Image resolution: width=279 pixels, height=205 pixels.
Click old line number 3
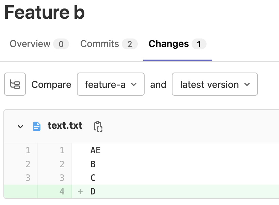point(28,178)
